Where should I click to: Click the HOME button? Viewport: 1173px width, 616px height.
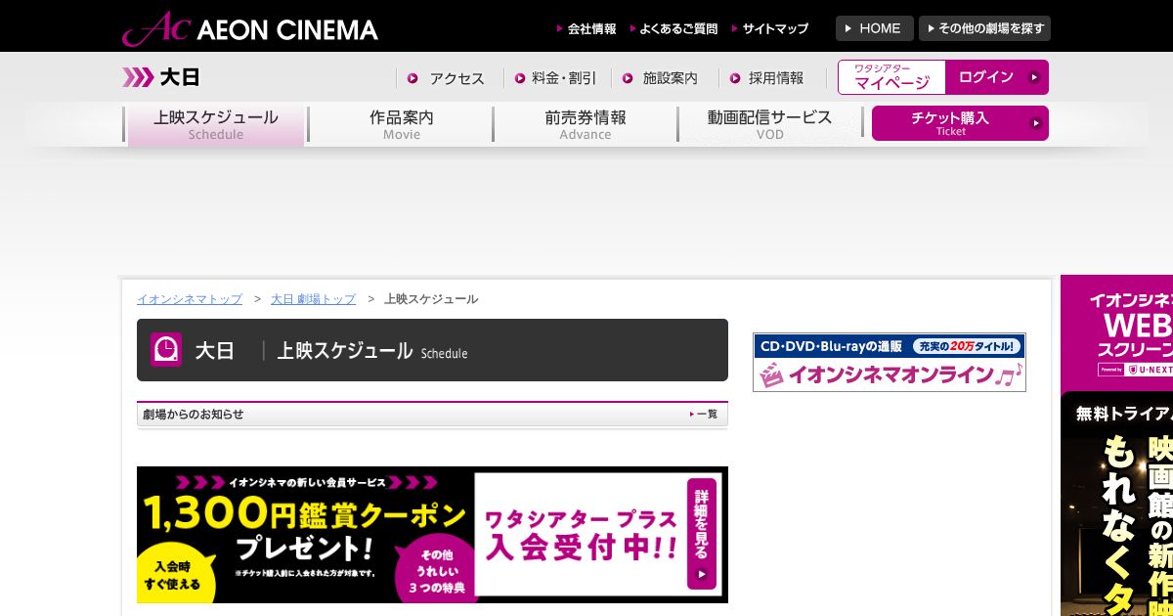[x=875, y=28]
